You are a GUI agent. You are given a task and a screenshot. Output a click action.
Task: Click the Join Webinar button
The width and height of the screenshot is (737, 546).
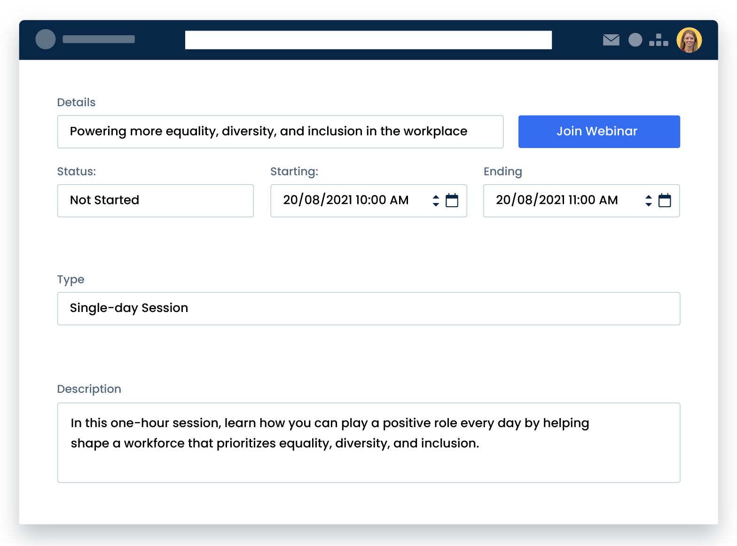click(x=599, y=132)
